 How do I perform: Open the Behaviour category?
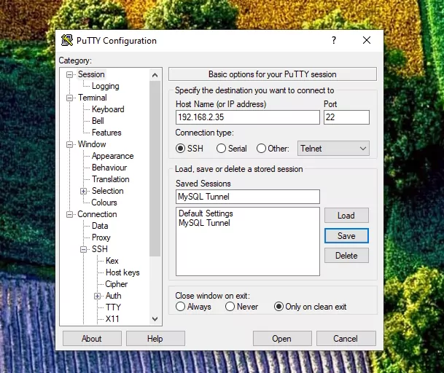[x=109, y=168]
